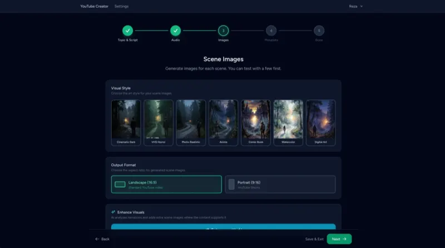
Task: Click the Enhance Visuals section title
Action: [131, 212]
